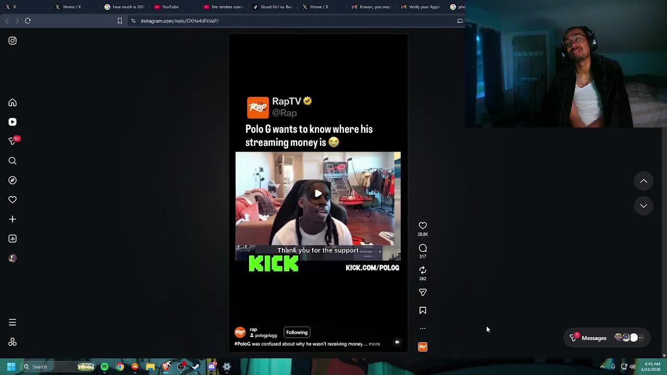Open the Dashboard bar-chart icon
The image size is (667, 375).
pos(13,239)
